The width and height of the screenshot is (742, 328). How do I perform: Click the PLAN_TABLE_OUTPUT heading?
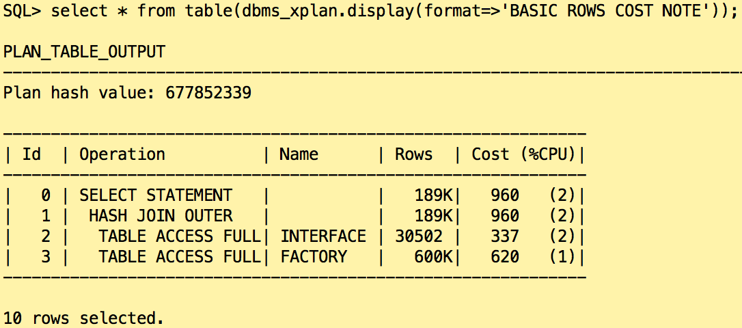84,52
